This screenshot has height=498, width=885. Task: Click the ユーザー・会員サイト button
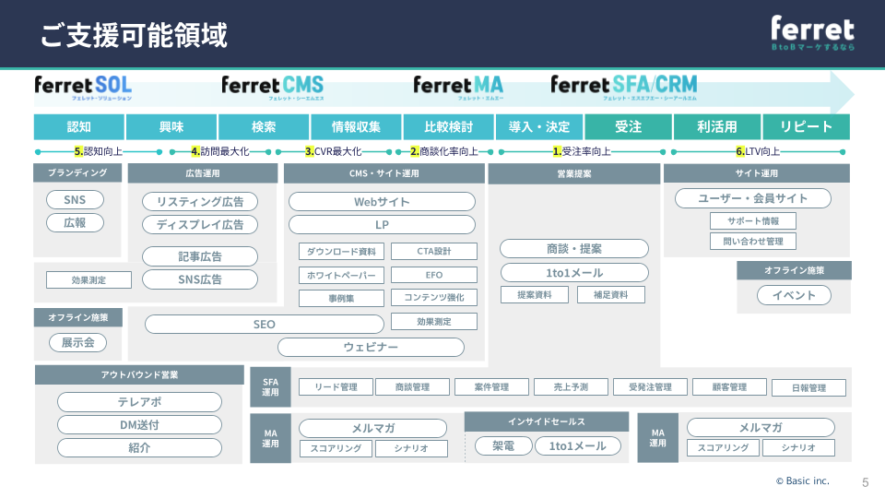(x=752, y=198)
